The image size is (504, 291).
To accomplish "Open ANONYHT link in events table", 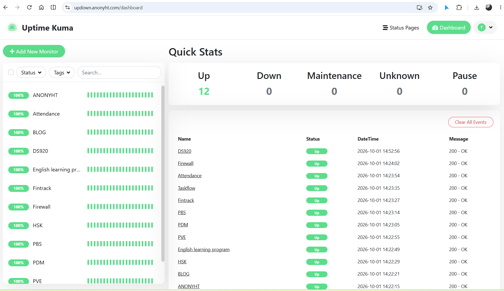I will [x=189, y=286].
